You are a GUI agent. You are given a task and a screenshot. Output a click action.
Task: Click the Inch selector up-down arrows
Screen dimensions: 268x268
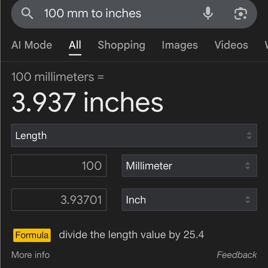pyautogui.click(x=247, y=200)
